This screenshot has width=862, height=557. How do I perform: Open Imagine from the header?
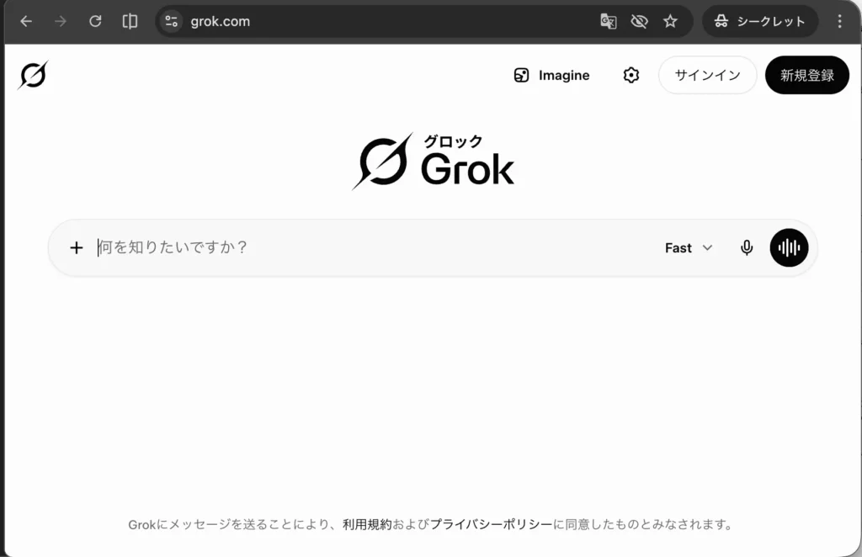551,75
